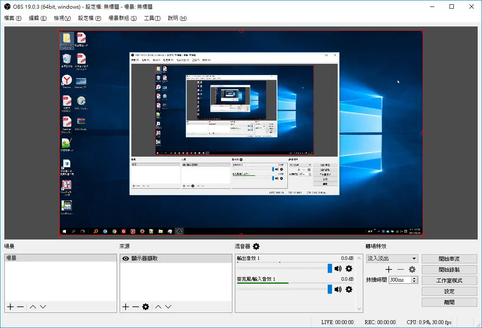Remove a source using the minus icon
This screenshot has height=328, width=482.
(x=136, y=307)
